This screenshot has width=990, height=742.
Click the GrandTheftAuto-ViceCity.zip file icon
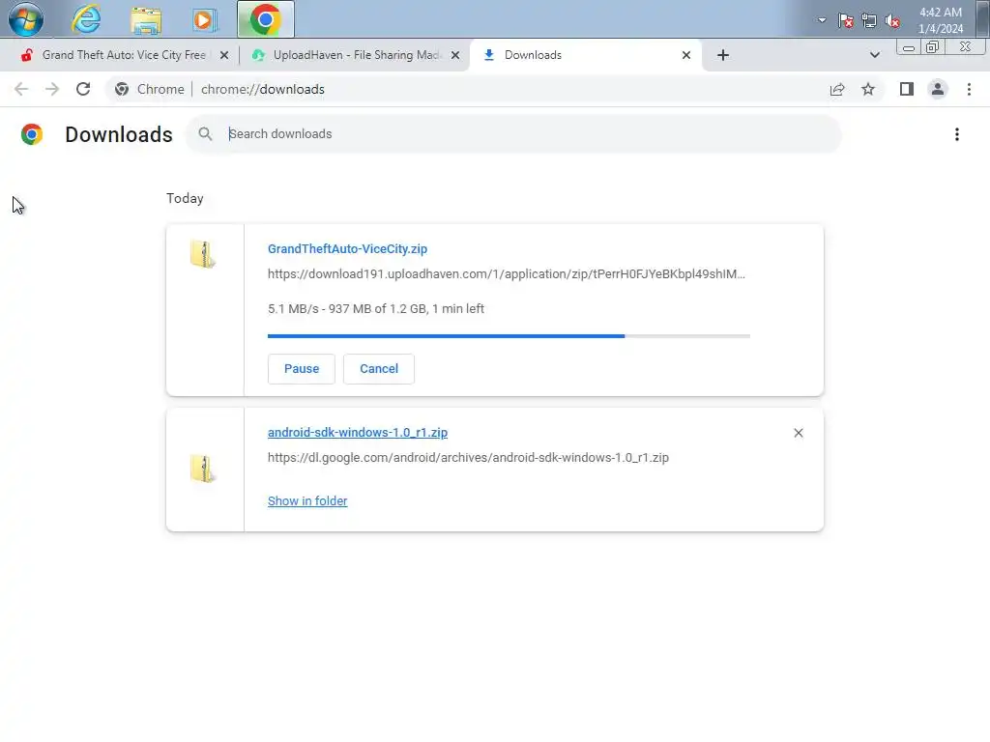coord(203,254)
